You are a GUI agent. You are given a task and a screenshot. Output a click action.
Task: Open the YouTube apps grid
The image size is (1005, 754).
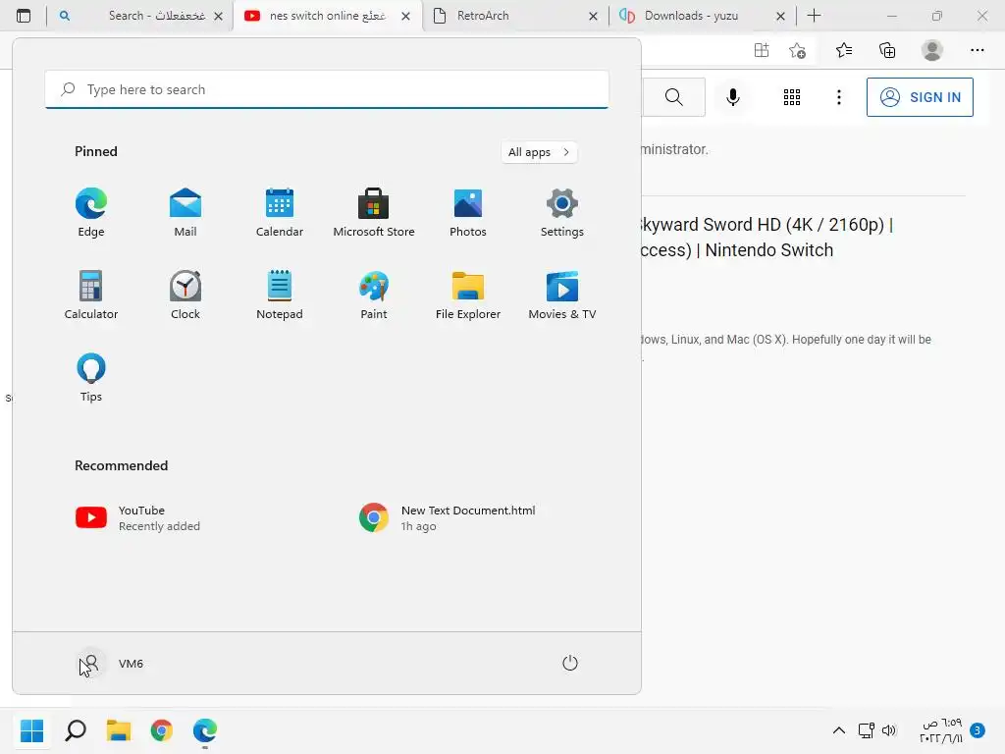point(792,97)
